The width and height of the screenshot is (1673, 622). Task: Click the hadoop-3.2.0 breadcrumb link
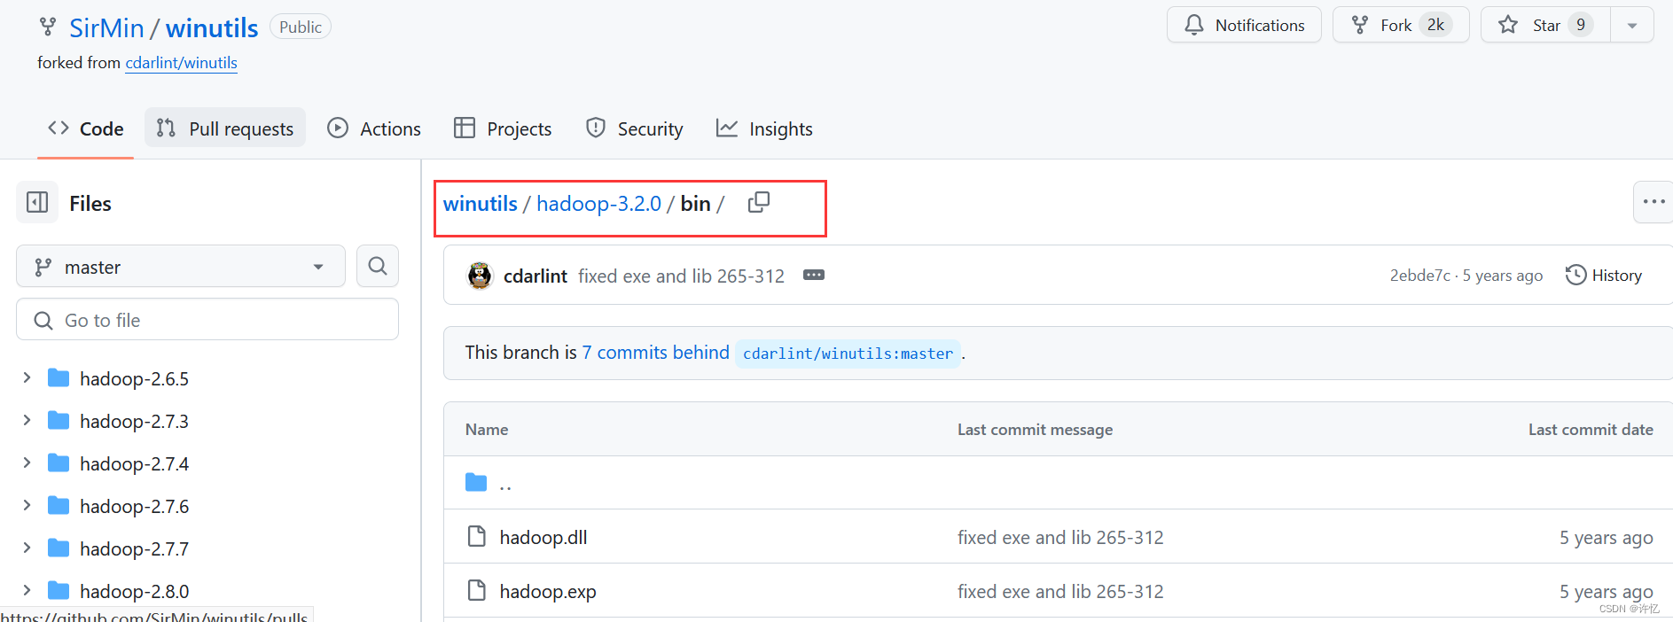tap(598, 204)
